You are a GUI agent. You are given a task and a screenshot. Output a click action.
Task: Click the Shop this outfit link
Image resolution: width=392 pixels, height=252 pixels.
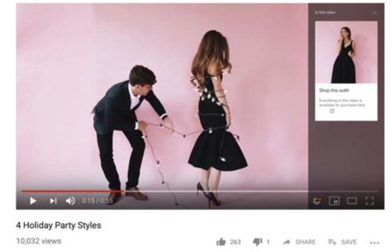(334, 91)
